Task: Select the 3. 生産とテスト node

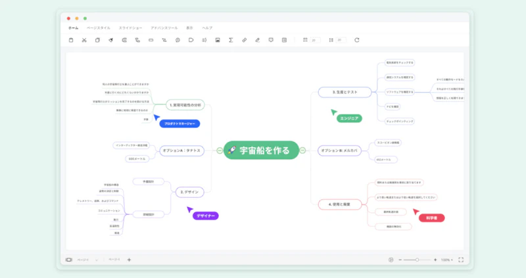Action: tap(345, 92)
